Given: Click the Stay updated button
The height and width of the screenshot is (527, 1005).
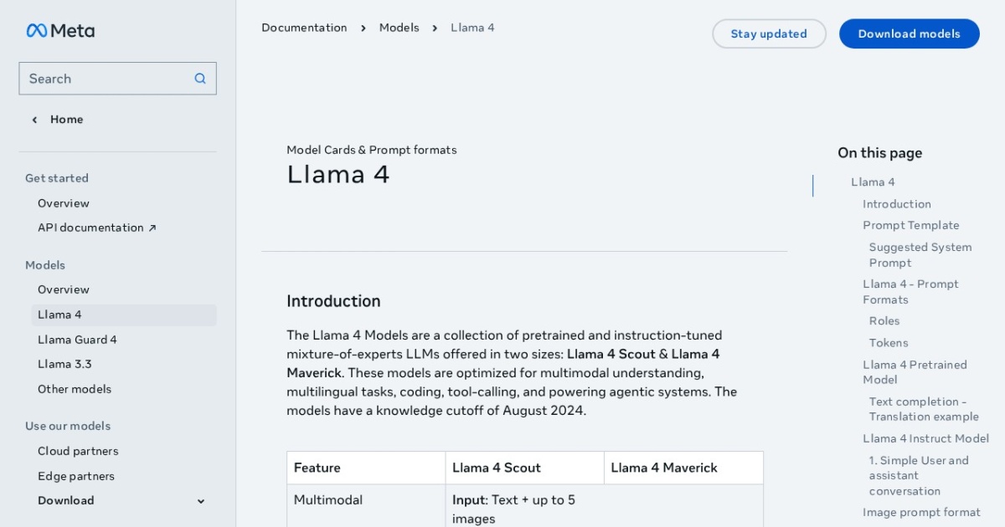Looking at the screenshot, I should coord(768,33).
